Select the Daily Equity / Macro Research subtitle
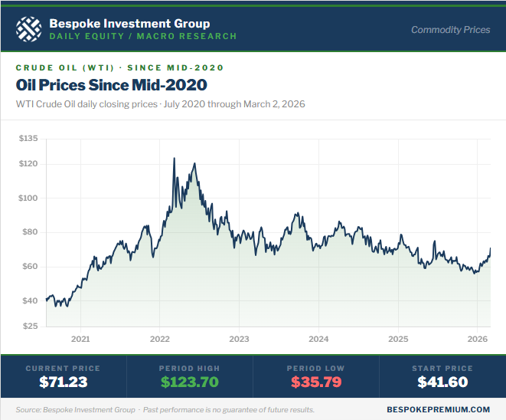The height and width of the screenshot is (420, 506). 142,36
